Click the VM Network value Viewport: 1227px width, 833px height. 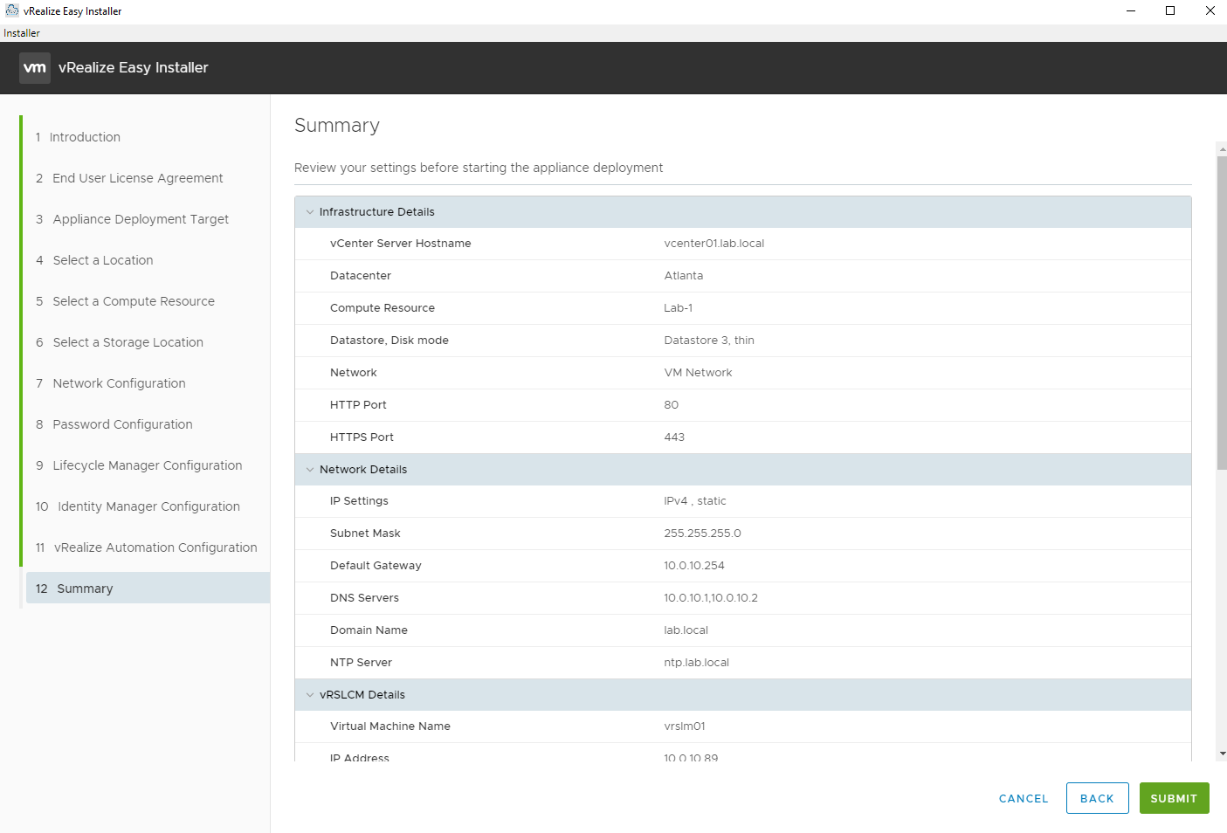point(699,373)
